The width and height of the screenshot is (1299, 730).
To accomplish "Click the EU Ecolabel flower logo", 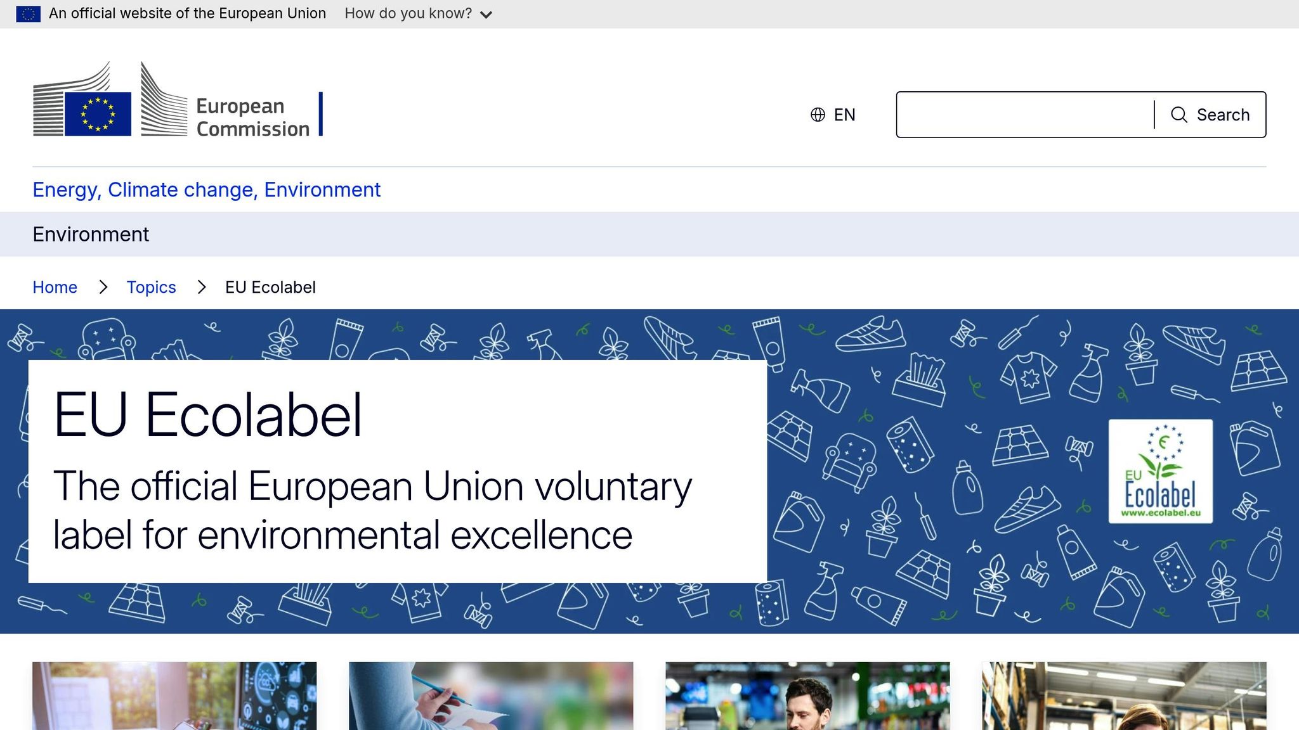I will click(x=1160, y=471).
